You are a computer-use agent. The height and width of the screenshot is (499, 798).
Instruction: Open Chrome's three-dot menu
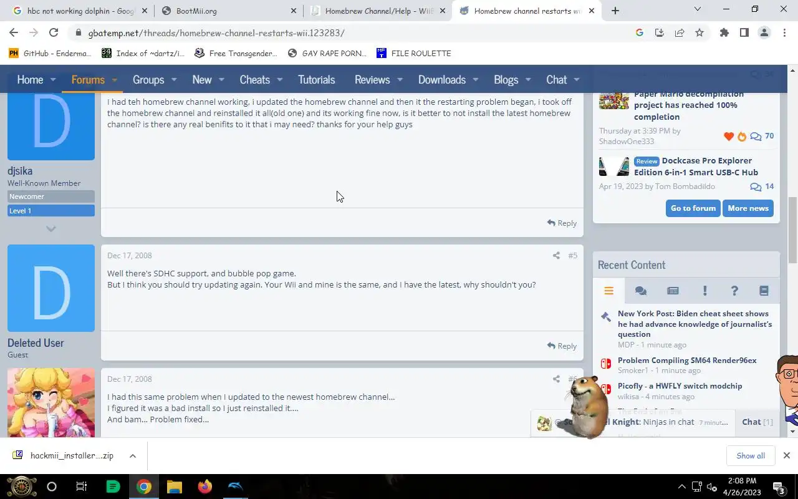pos(784,32)
